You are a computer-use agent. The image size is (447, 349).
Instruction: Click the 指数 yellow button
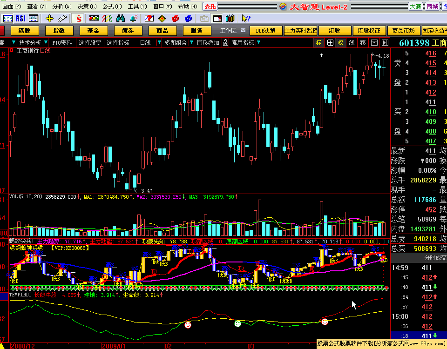59,31
